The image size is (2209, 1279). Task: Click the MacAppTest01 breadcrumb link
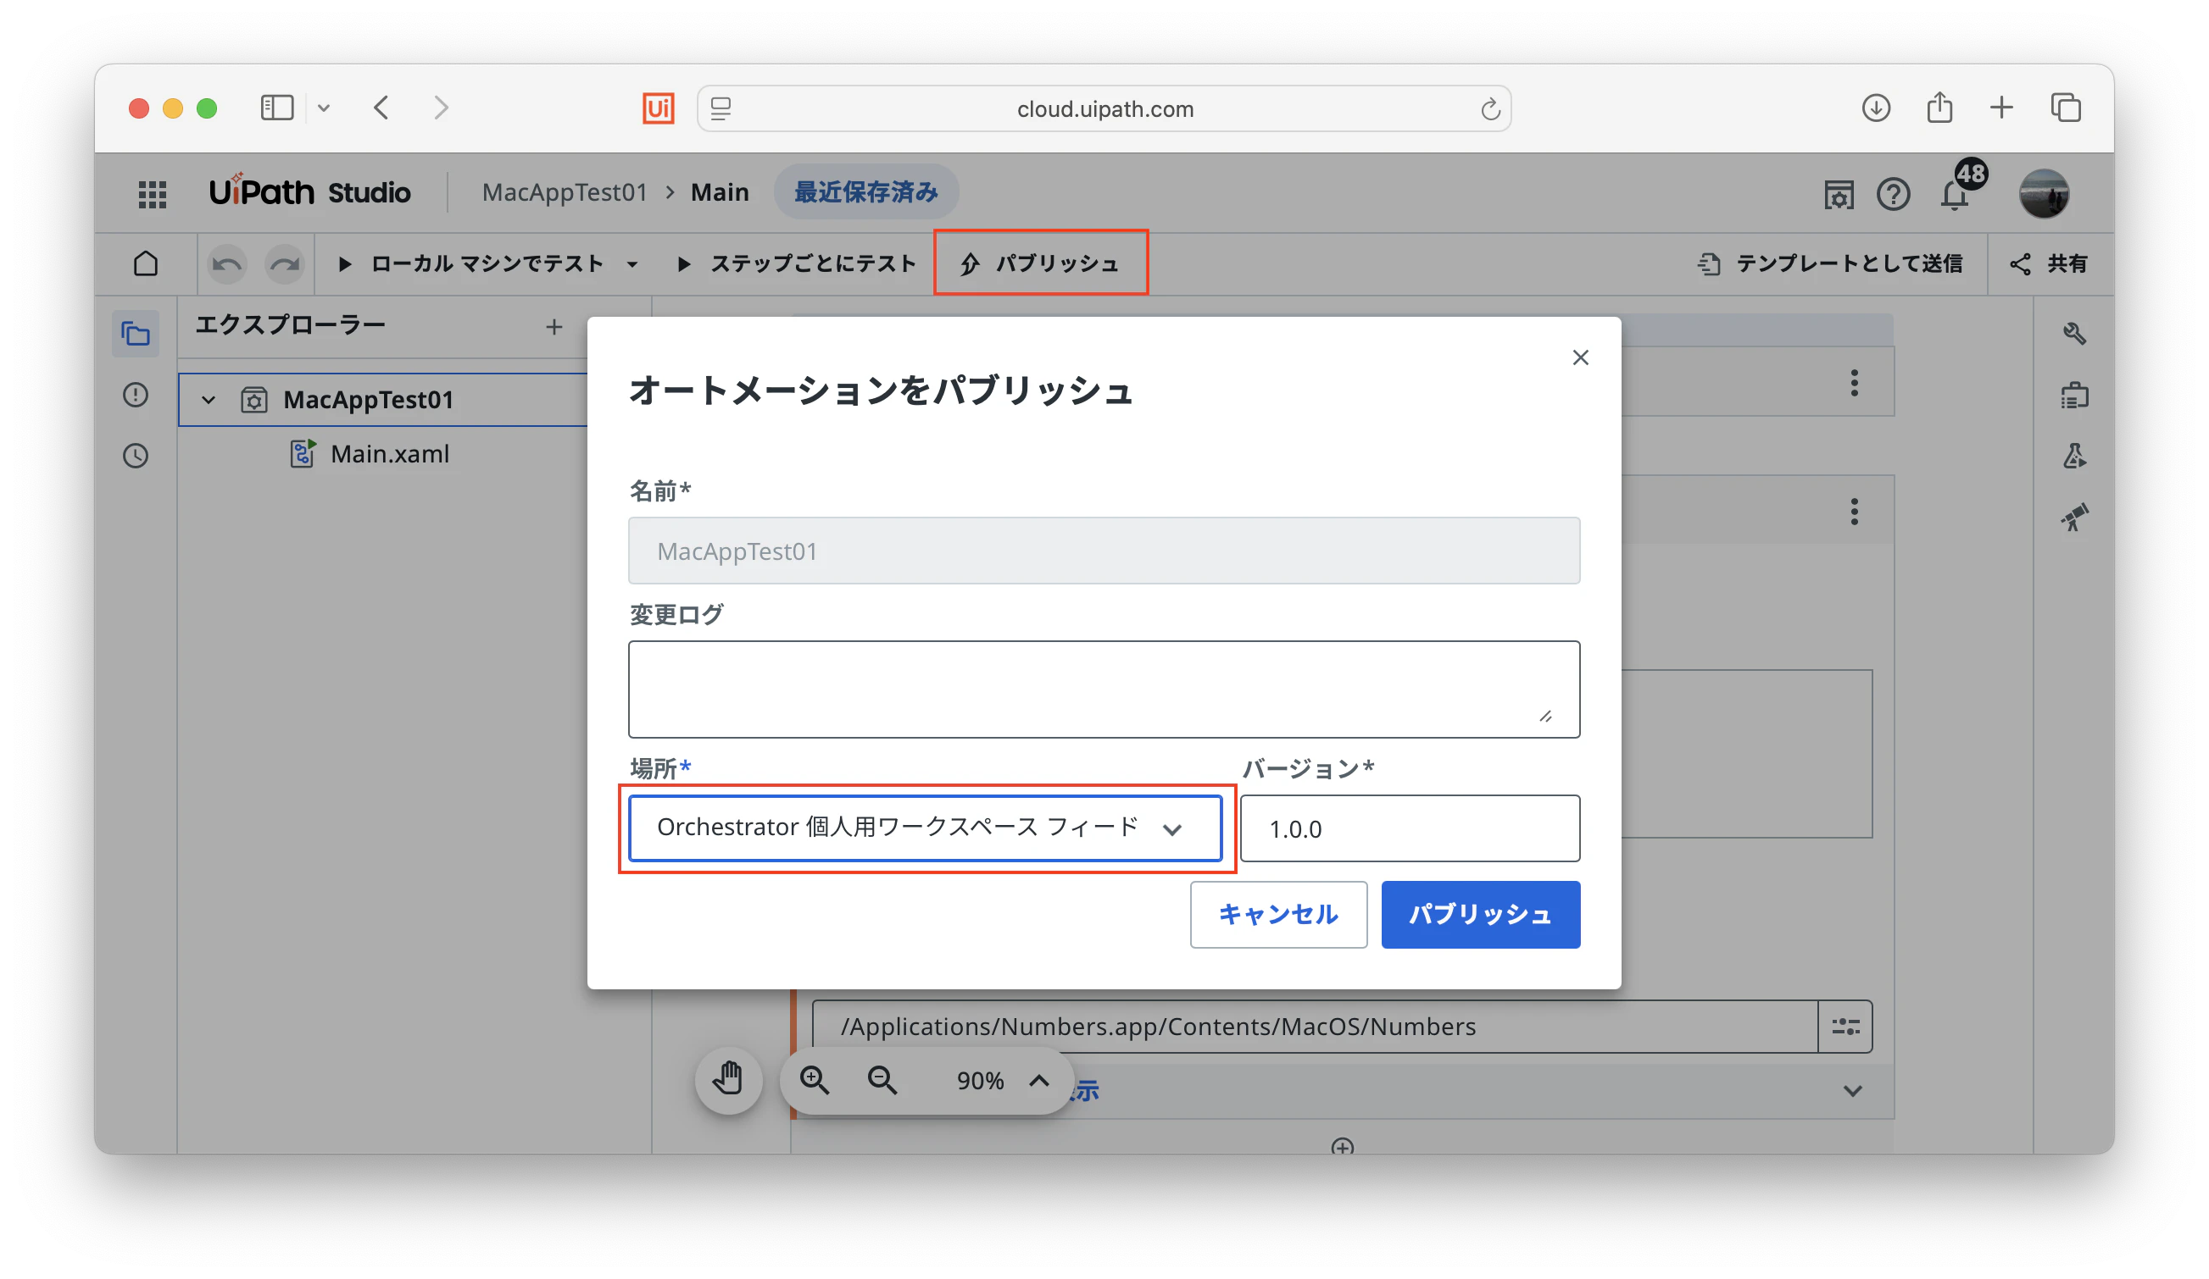pos(565,191)
